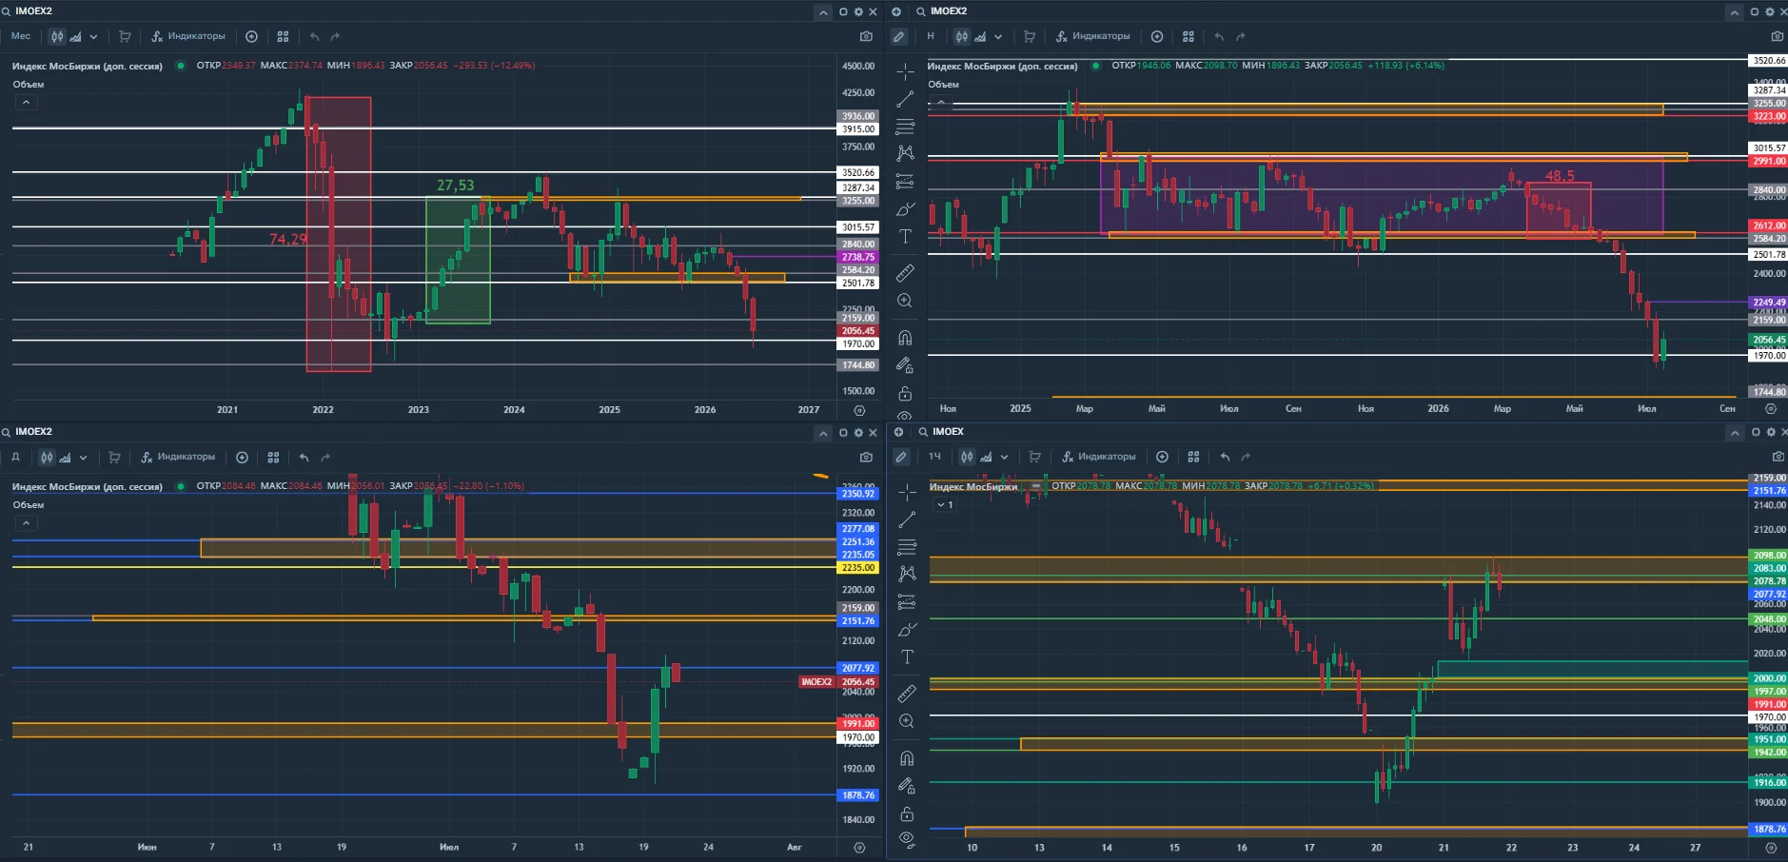Collapse indicator legend in top-left chart
This screenshot has height=862, width=1788.
coord(26,102)
